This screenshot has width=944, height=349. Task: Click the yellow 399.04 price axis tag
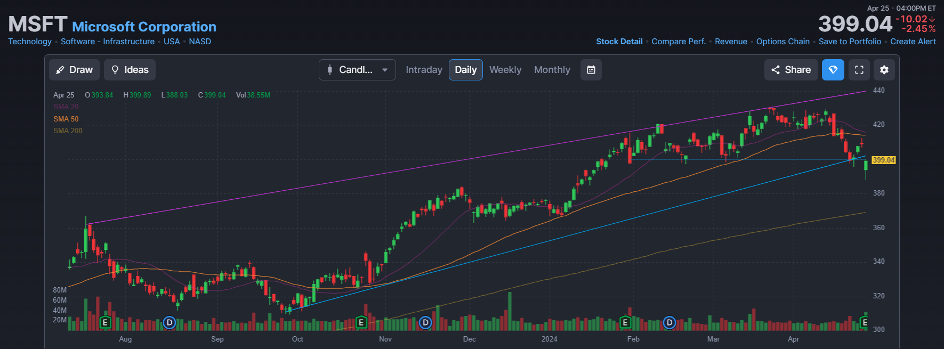(x=884, y=160)
